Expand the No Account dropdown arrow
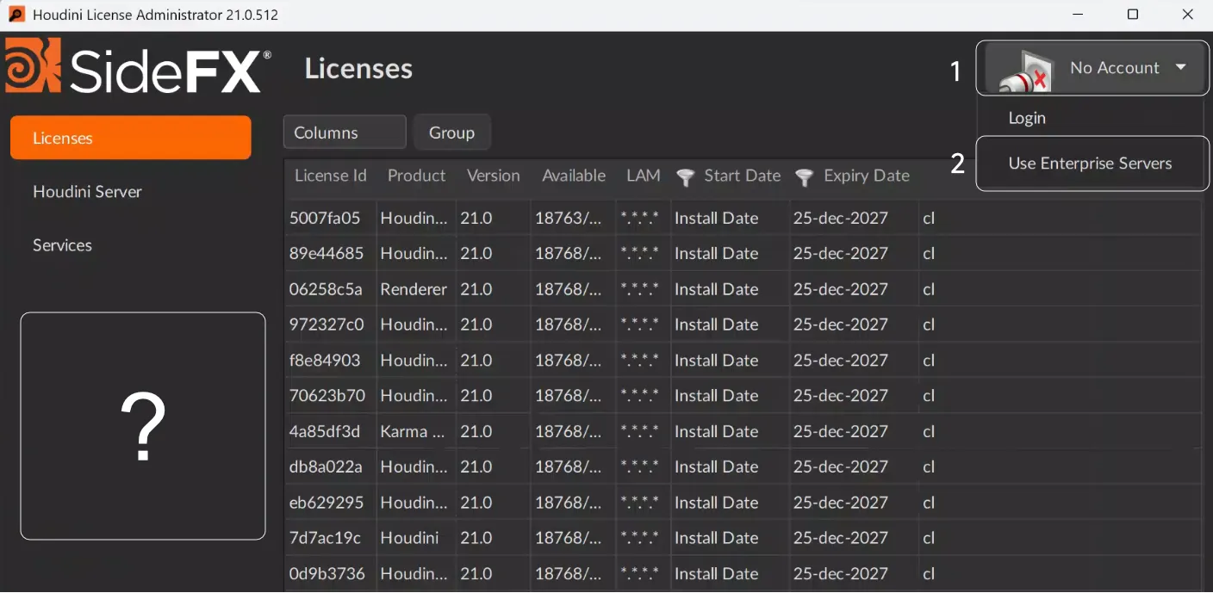1213x593 pixels. coord(1181,67)
